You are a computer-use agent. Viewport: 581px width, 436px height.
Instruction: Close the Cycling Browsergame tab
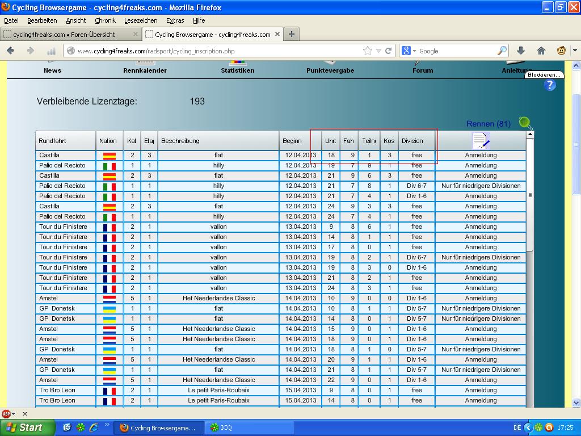(x=277, y=34)
